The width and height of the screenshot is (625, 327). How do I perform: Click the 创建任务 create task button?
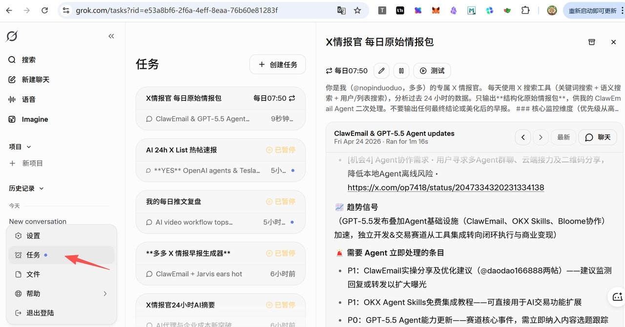tap(277, 64)
